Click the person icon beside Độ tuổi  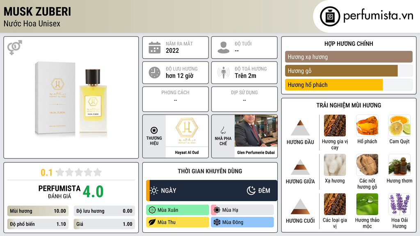coord(224,48)
